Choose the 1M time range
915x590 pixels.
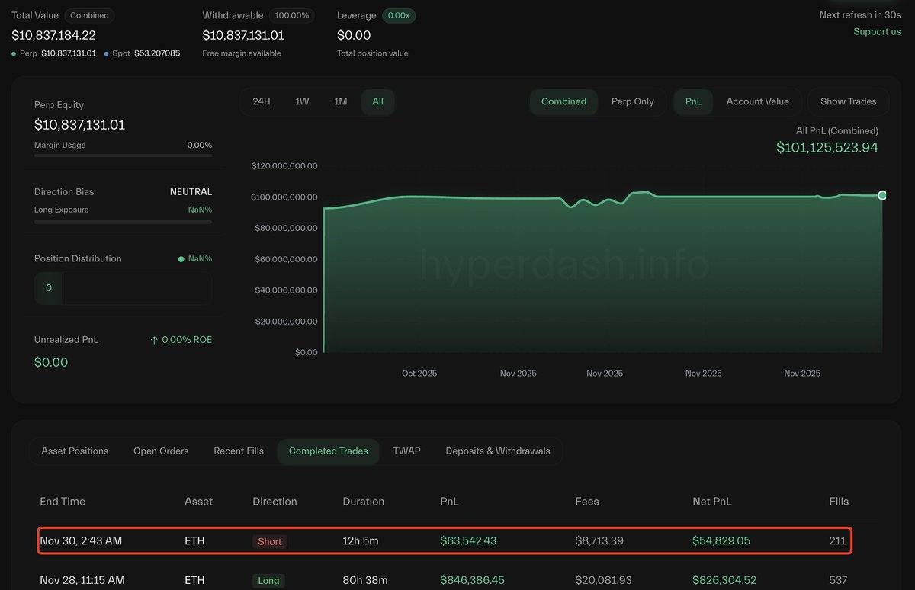[x=340, y=101]
